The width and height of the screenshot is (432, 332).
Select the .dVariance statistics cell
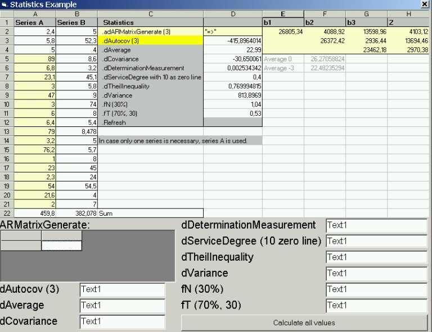[151, 95]
